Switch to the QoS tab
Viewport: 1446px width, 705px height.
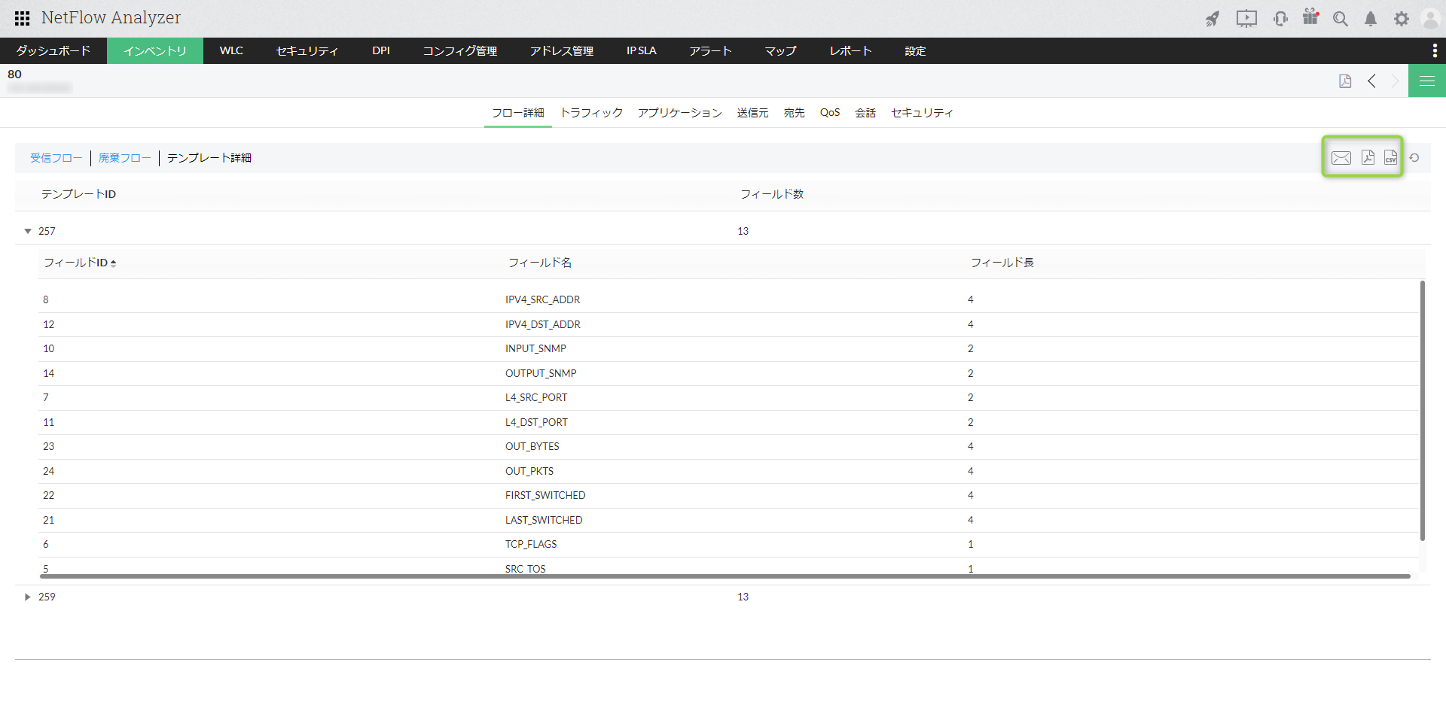pyautogui.click(x=830, y=113)
